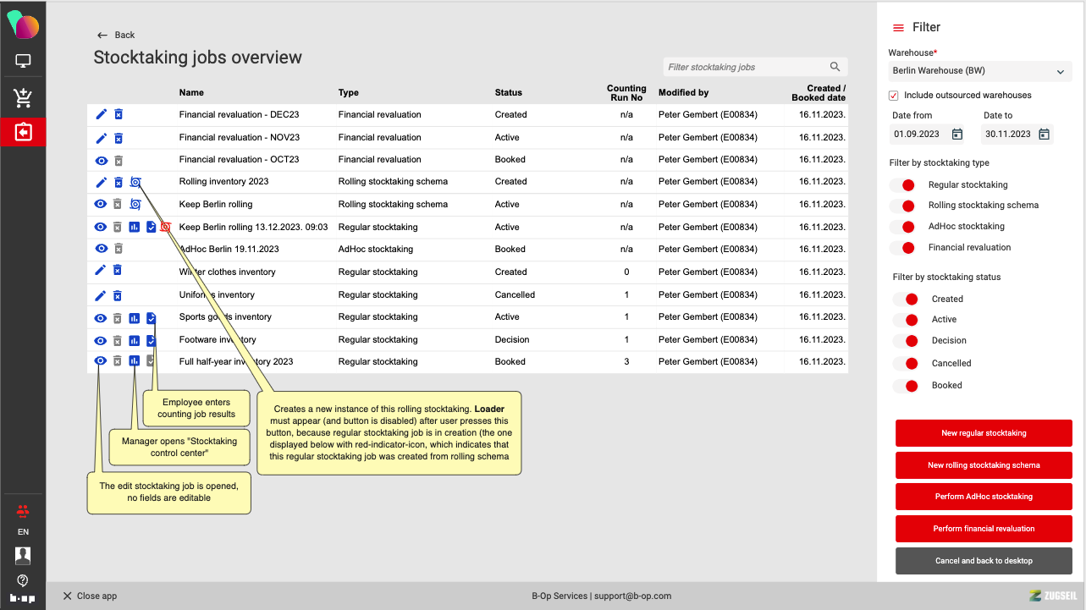1086x610 pixels.
Task: Delete the Financial revaluation - NOV23 job
Action: (x=119, y=138)
